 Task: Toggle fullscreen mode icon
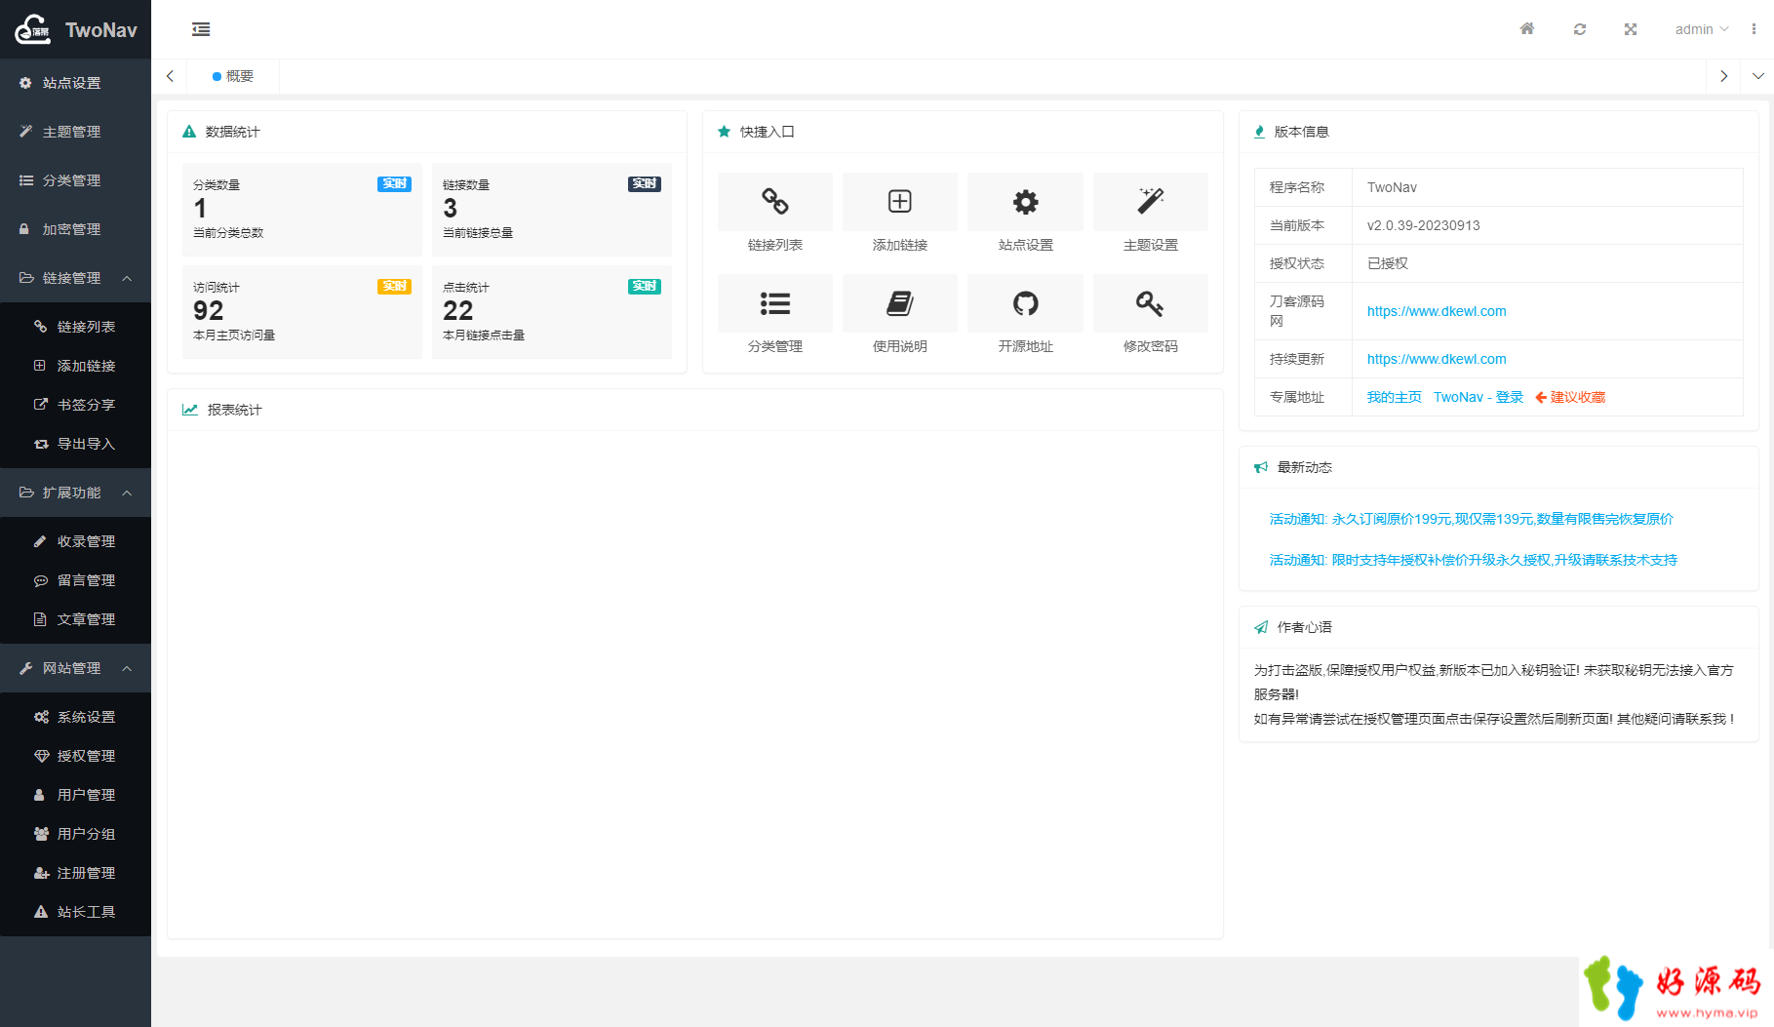click(x=1631, y=29)
